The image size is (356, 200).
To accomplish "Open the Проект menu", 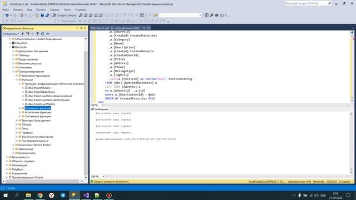I will (x=41, y=10).
